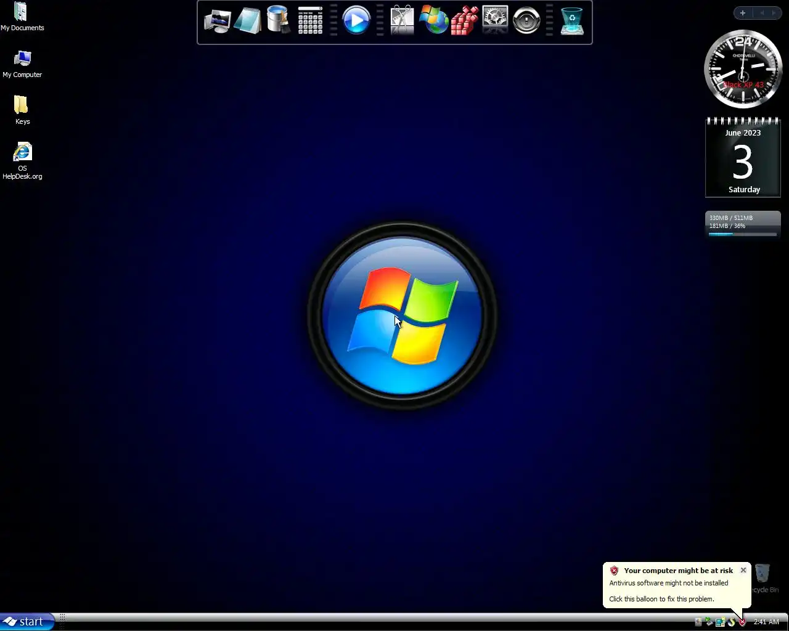Viewport: 789px width, 631px height.
Task: Click the analog clock gadget
Action: tap(743, 69)
